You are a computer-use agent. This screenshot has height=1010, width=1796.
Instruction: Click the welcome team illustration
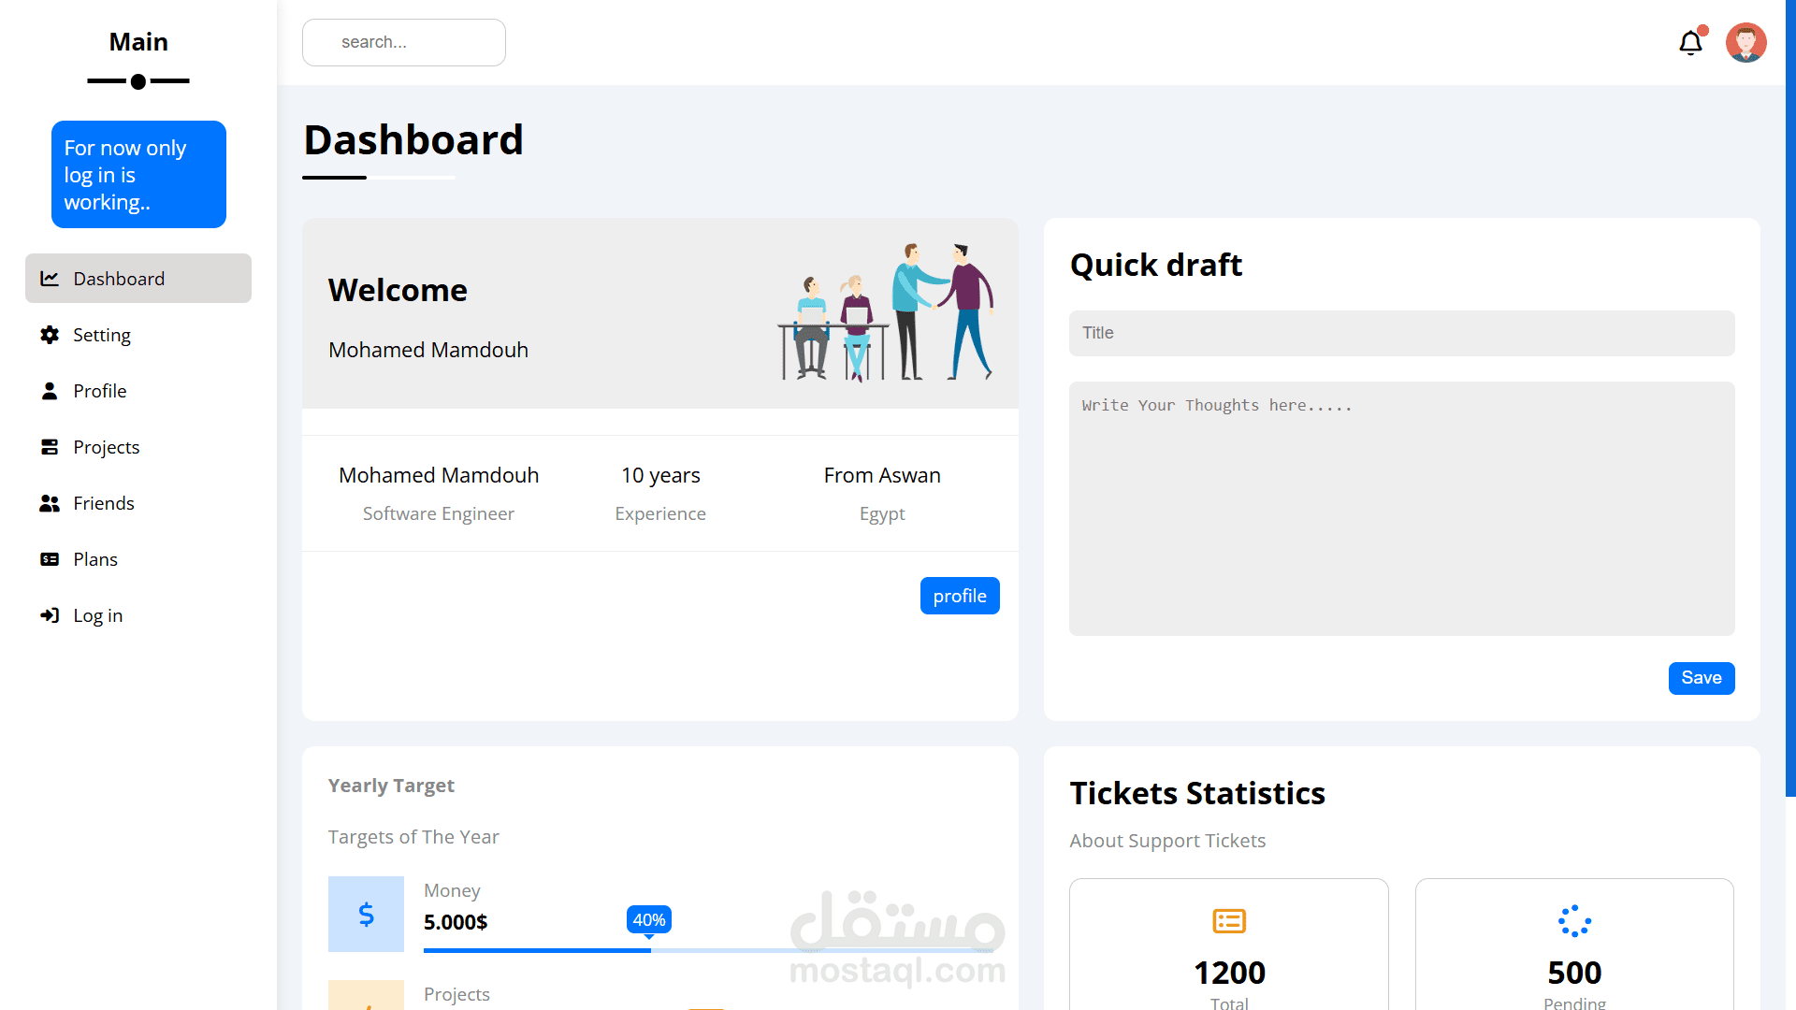click(x=885, y=311)
